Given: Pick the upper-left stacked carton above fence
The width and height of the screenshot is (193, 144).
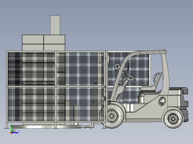Looking at the screenshot, I should coord(33,40).
